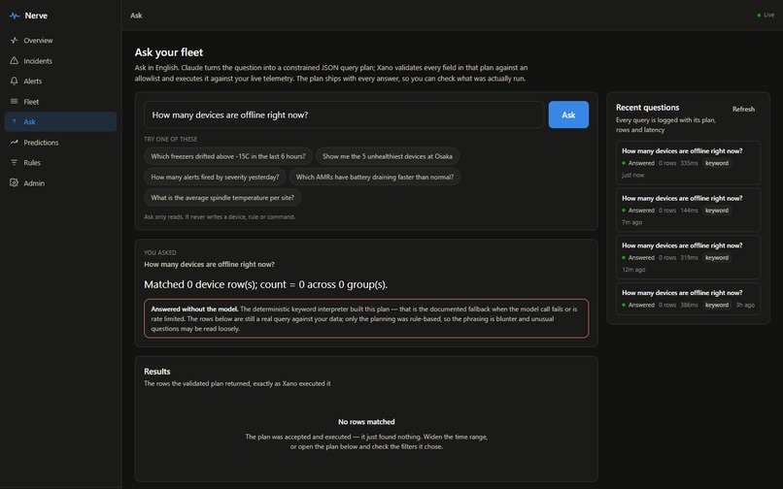The height and width of the screenshot is (489, 783).
Task: Click the 'Matched 0 device row(s)' answer text
Action: 265,284
